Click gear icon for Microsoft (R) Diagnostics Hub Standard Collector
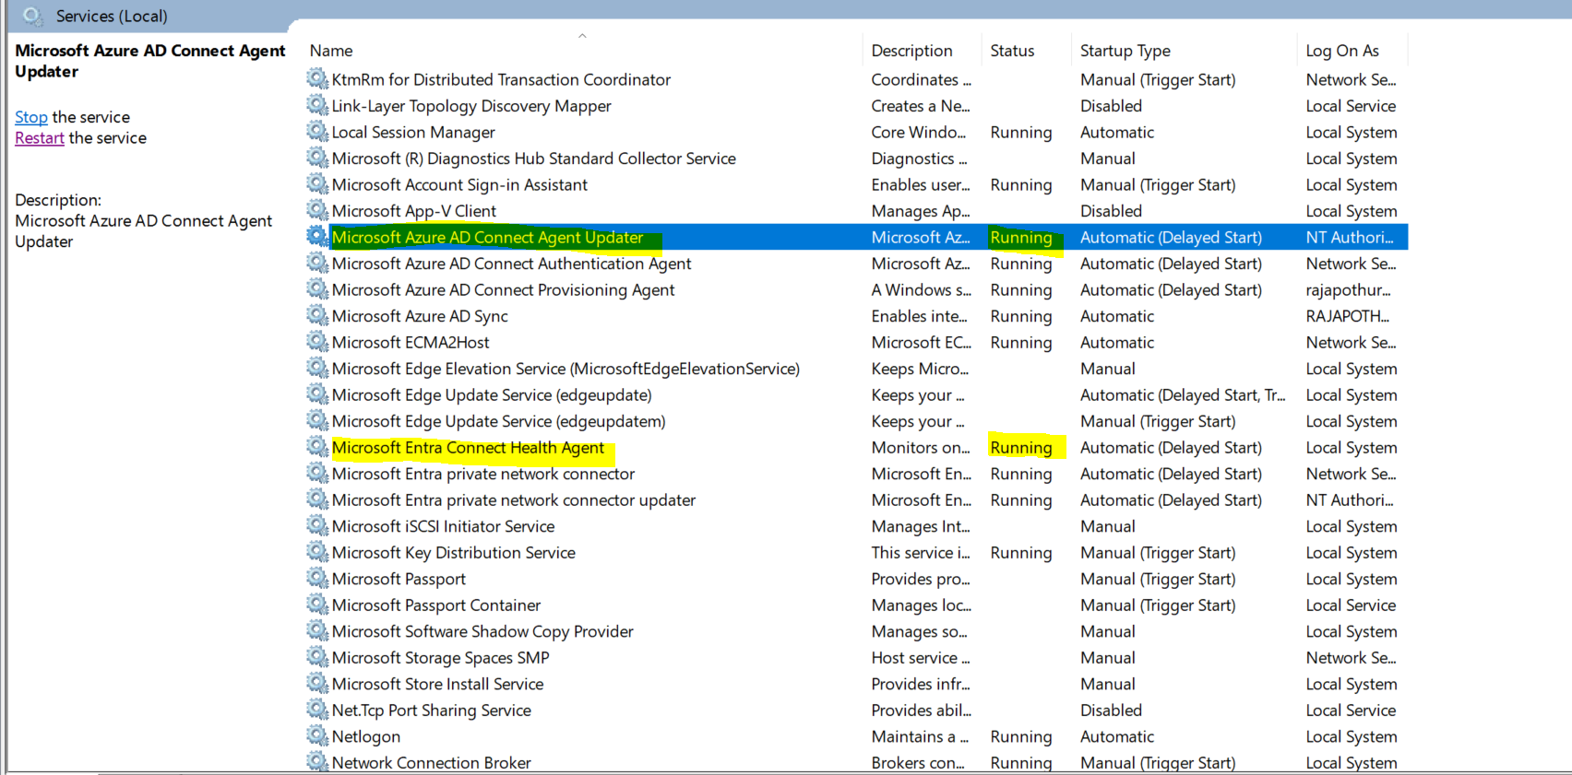The width and height of the screenshot is (1572, 775). (x=317, y=158)
